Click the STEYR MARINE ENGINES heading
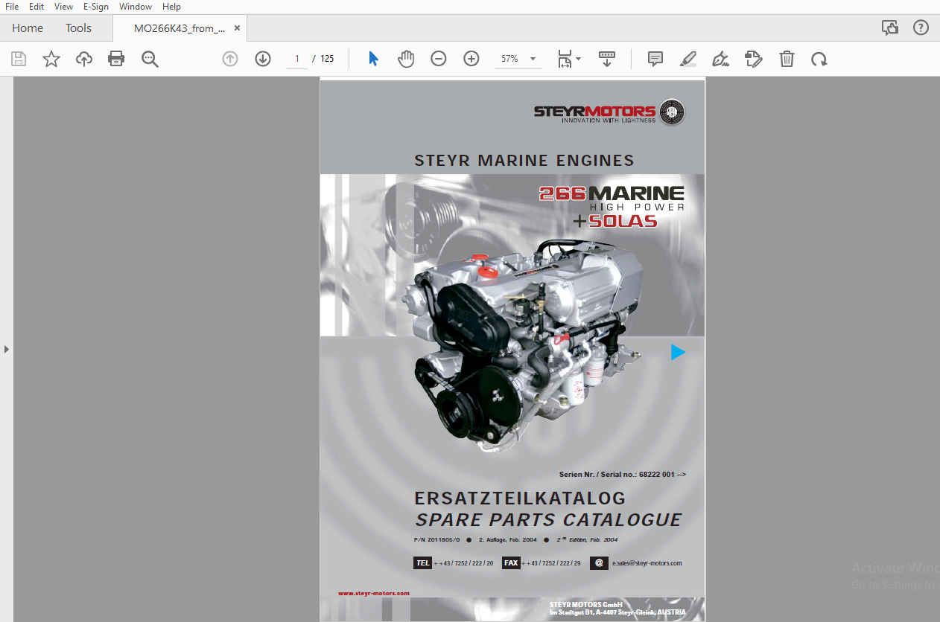The height and width of the screenshot is (622, 940). pyautogui.click(x=524, y=160)
